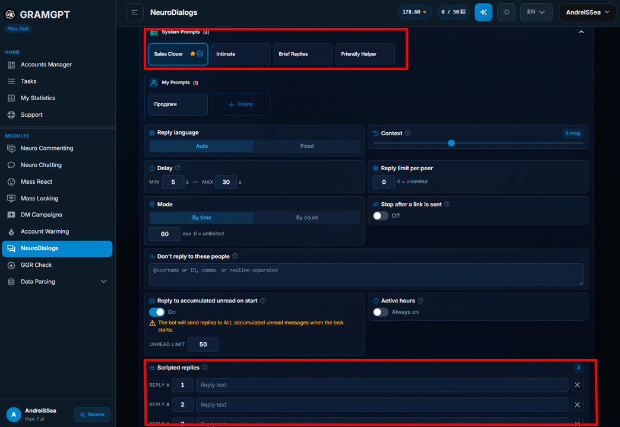Toggle Stop after a link is sent switch
Screen dimensions: 620x427
pyautogui.click(x=381, y=216)
